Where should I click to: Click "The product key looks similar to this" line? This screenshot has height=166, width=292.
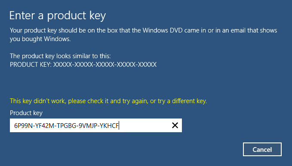click(60, 56)
